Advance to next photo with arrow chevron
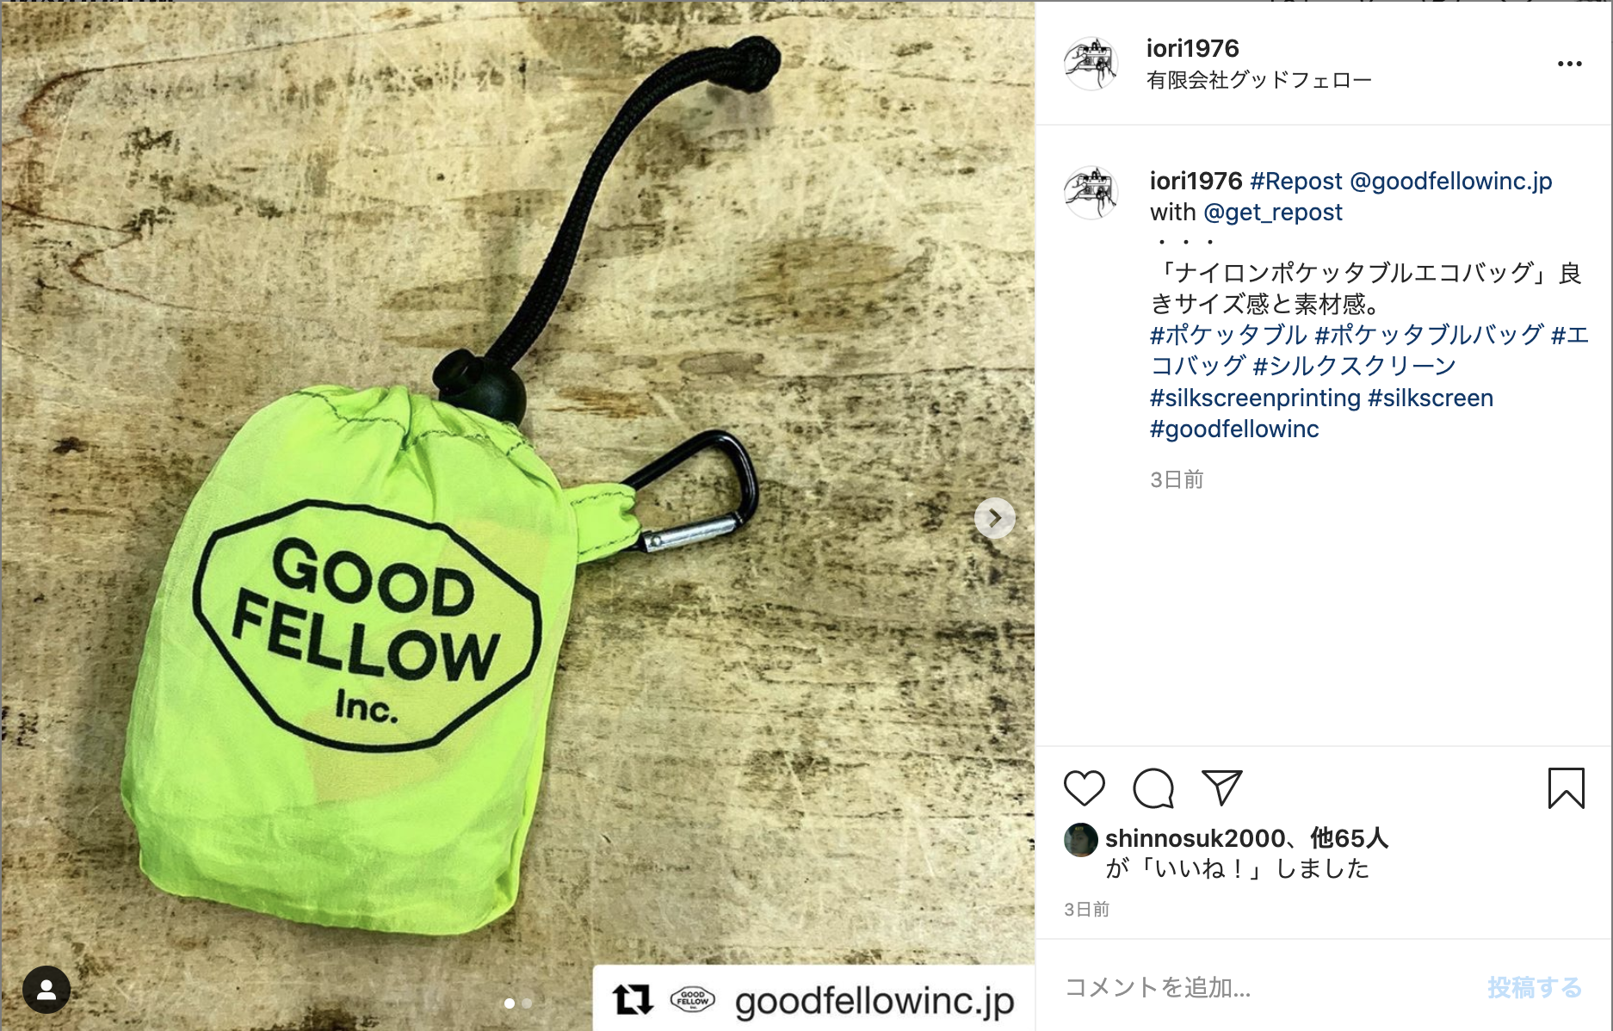1613x1031 pixels. click(x=995, y=518)
